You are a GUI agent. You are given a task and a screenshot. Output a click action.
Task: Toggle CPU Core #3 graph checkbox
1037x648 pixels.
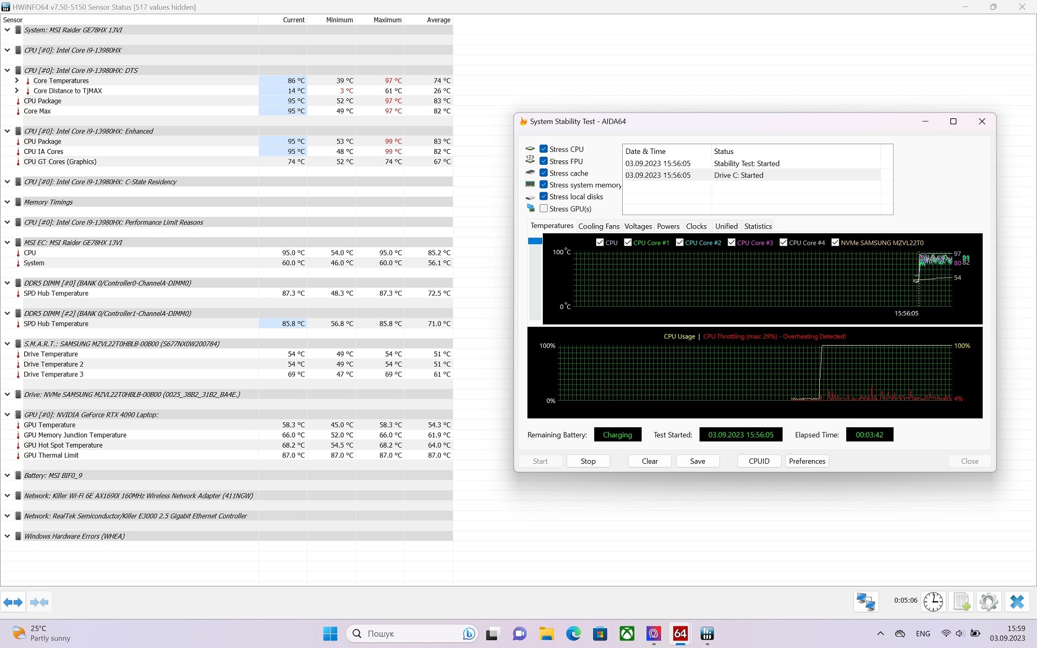click(x=731, y=242)
